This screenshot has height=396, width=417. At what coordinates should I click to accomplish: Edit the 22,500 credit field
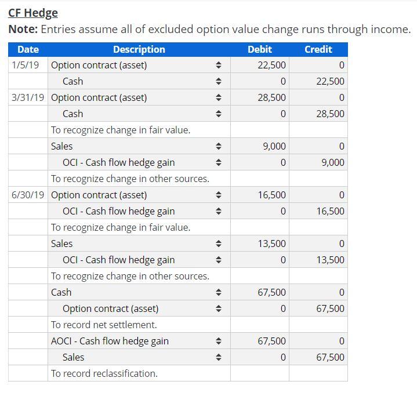318,81
